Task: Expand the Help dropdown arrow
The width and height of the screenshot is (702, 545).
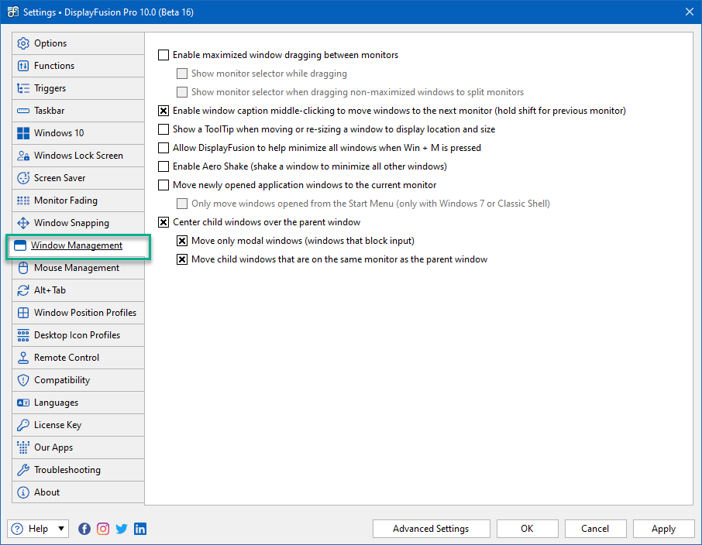Action: [x=61, y=529]
